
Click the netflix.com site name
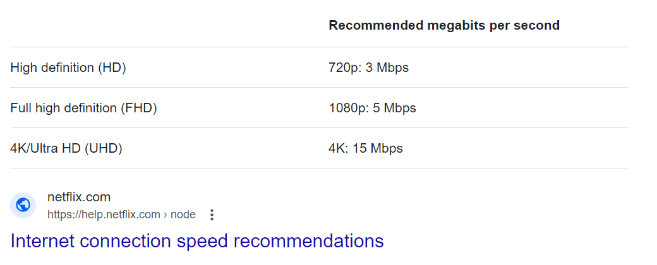[79, 197]
